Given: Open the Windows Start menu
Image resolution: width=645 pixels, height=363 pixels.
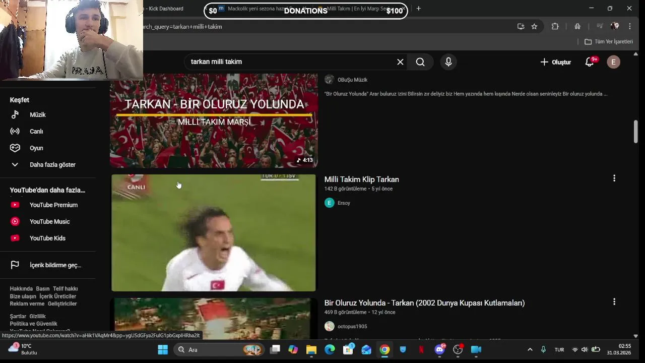Looking at the screenshot, I should tap(163, 350).
